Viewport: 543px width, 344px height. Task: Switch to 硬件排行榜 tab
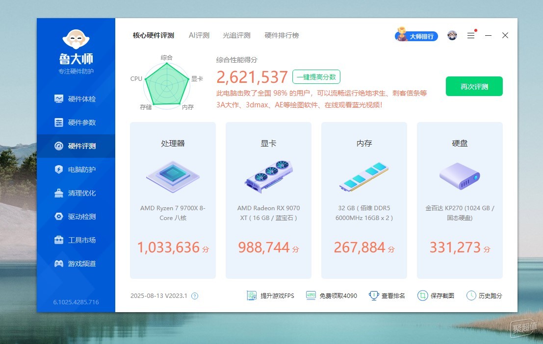(x=282, y=35)
